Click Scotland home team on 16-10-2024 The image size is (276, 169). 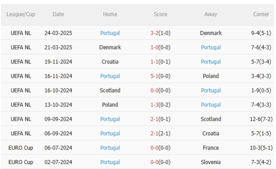coord(110,90)
